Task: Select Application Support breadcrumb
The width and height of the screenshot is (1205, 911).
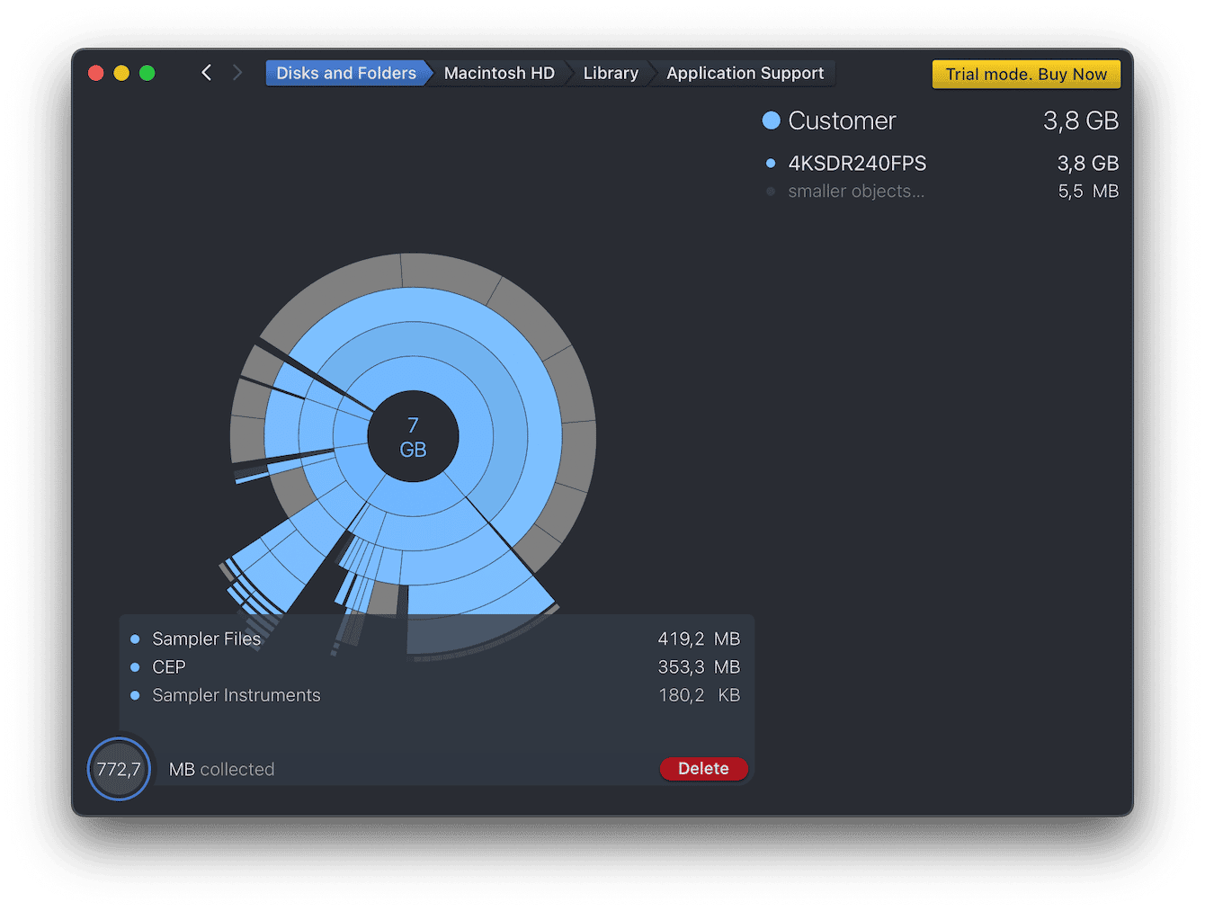Action: [745, 73]
